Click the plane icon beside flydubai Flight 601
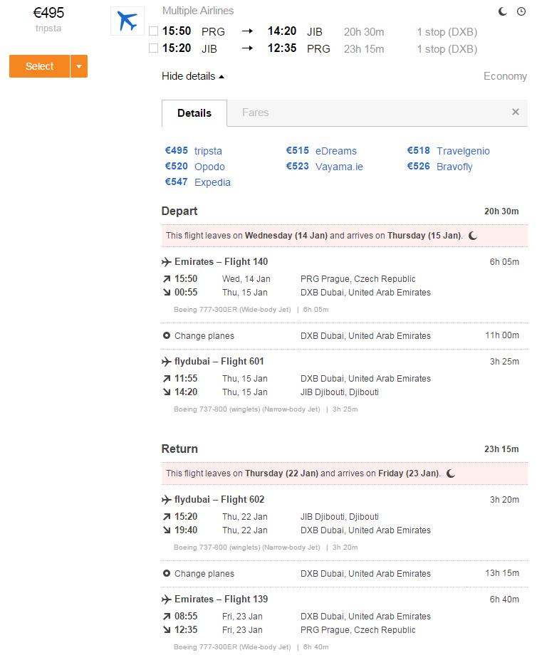 (x=166, y=362)
